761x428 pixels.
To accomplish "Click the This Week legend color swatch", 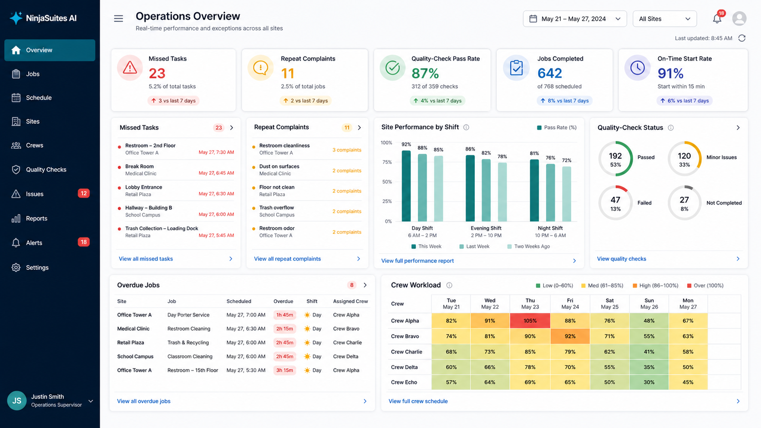I will pos(413,247).
